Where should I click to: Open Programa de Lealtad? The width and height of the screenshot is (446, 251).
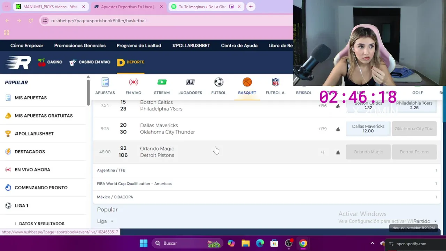coord(139,46)
